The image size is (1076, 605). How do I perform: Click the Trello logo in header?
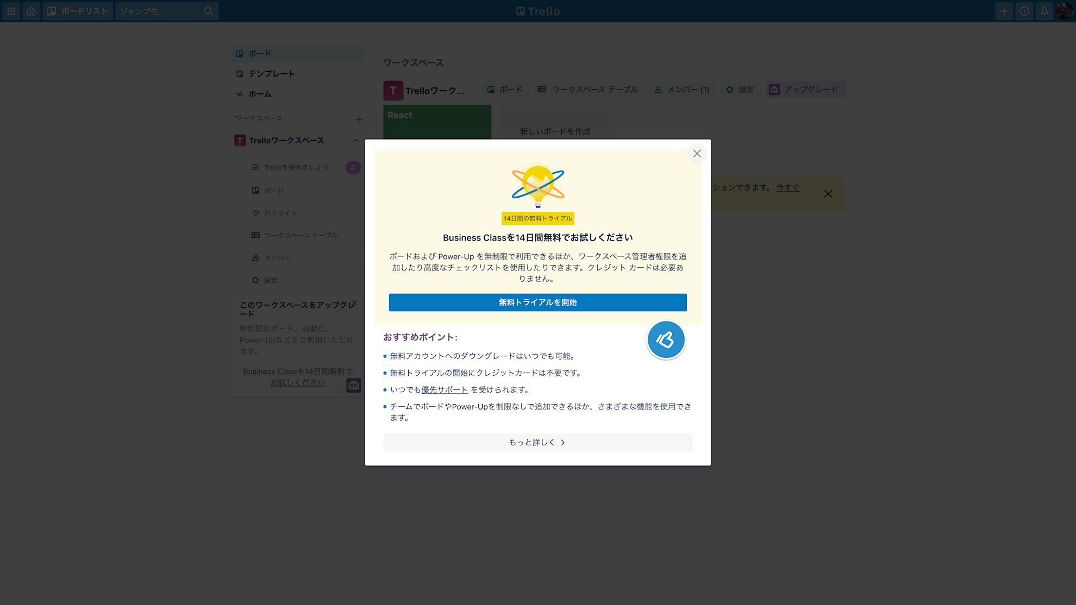click(x=538, y=11)
